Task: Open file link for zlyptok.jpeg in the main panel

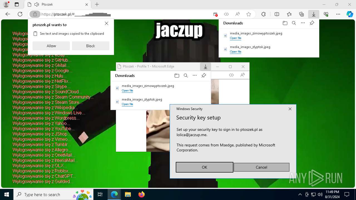Action: click(236, 52)
